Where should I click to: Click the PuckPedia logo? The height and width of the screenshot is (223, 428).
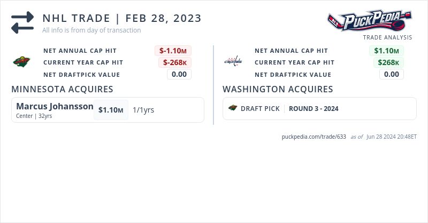coord(370,21)
